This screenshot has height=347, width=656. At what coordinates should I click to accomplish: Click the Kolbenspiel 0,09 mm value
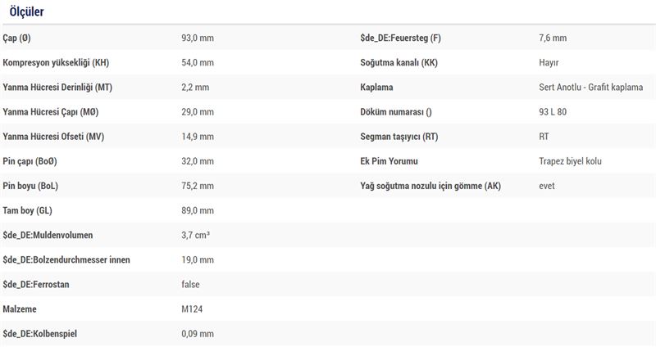[x=198, y=334]
